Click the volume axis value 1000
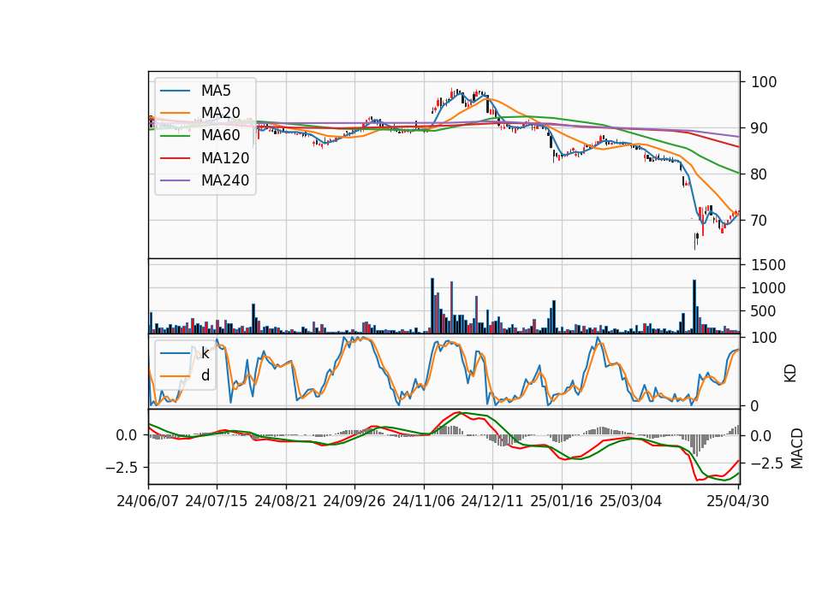822x590 pixels. tap(768, 288)
